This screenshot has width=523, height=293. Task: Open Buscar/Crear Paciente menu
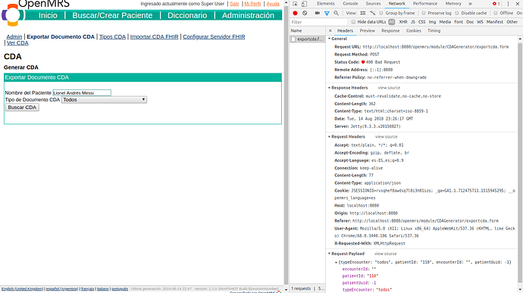pos(112,15)
